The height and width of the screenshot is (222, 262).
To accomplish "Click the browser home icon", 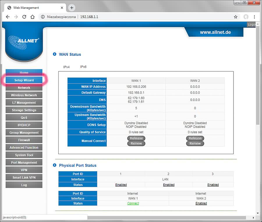I will [33, 17].
